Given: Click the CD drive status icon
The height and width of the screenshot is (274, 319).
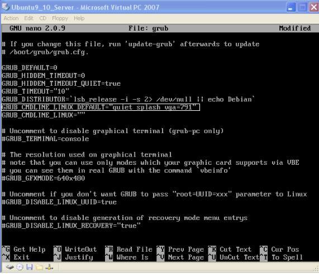Looking at the screenshot, I should 20,267.
